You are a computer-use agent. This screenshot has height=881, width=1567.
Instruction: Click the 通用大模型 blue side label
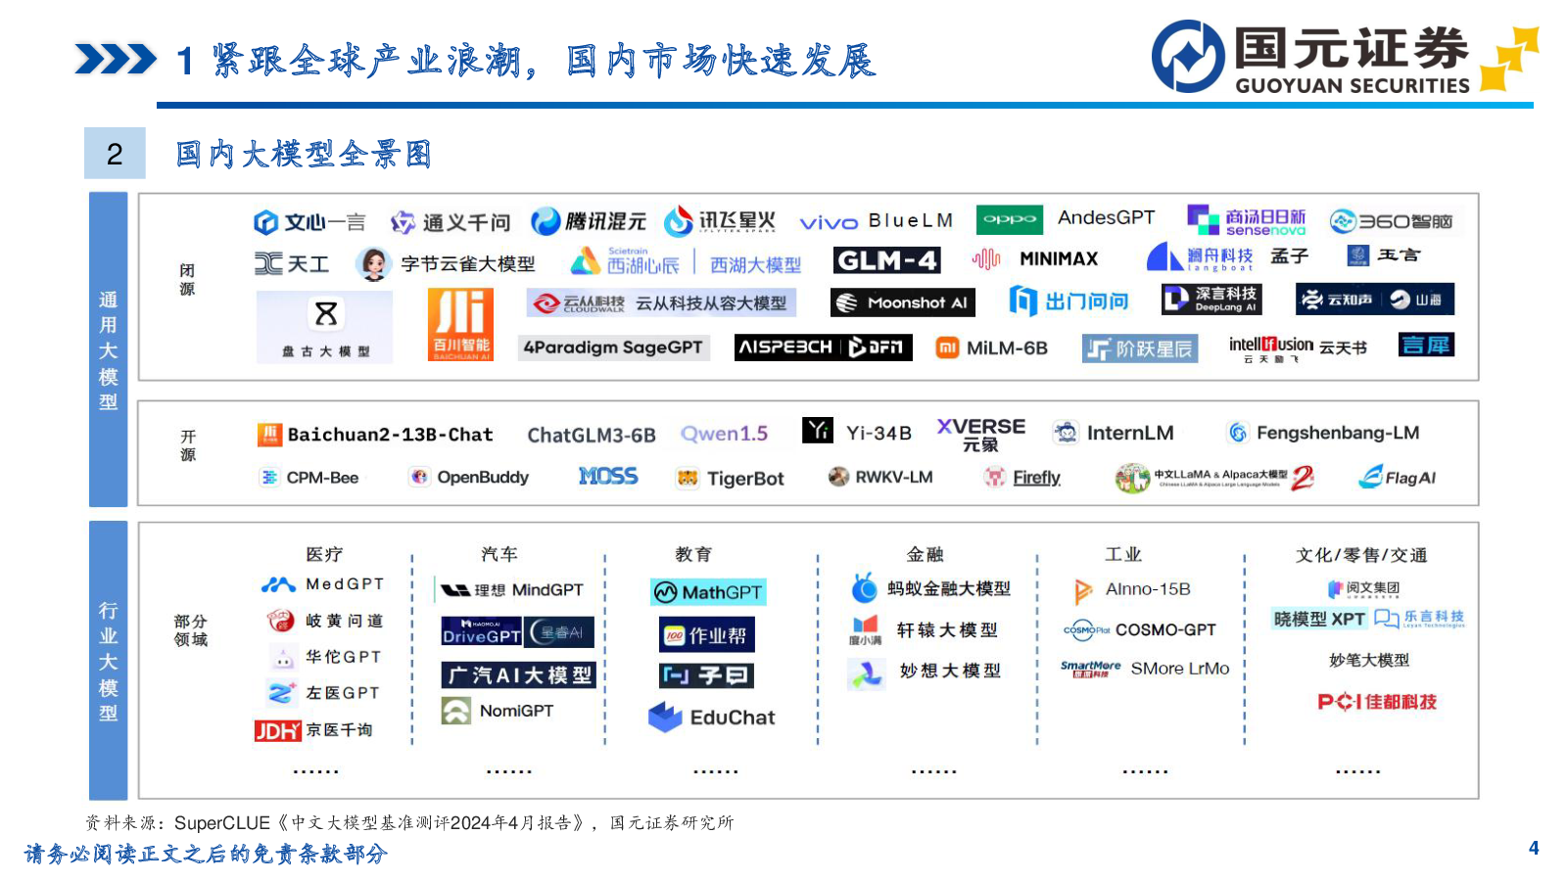pos(109,349)
